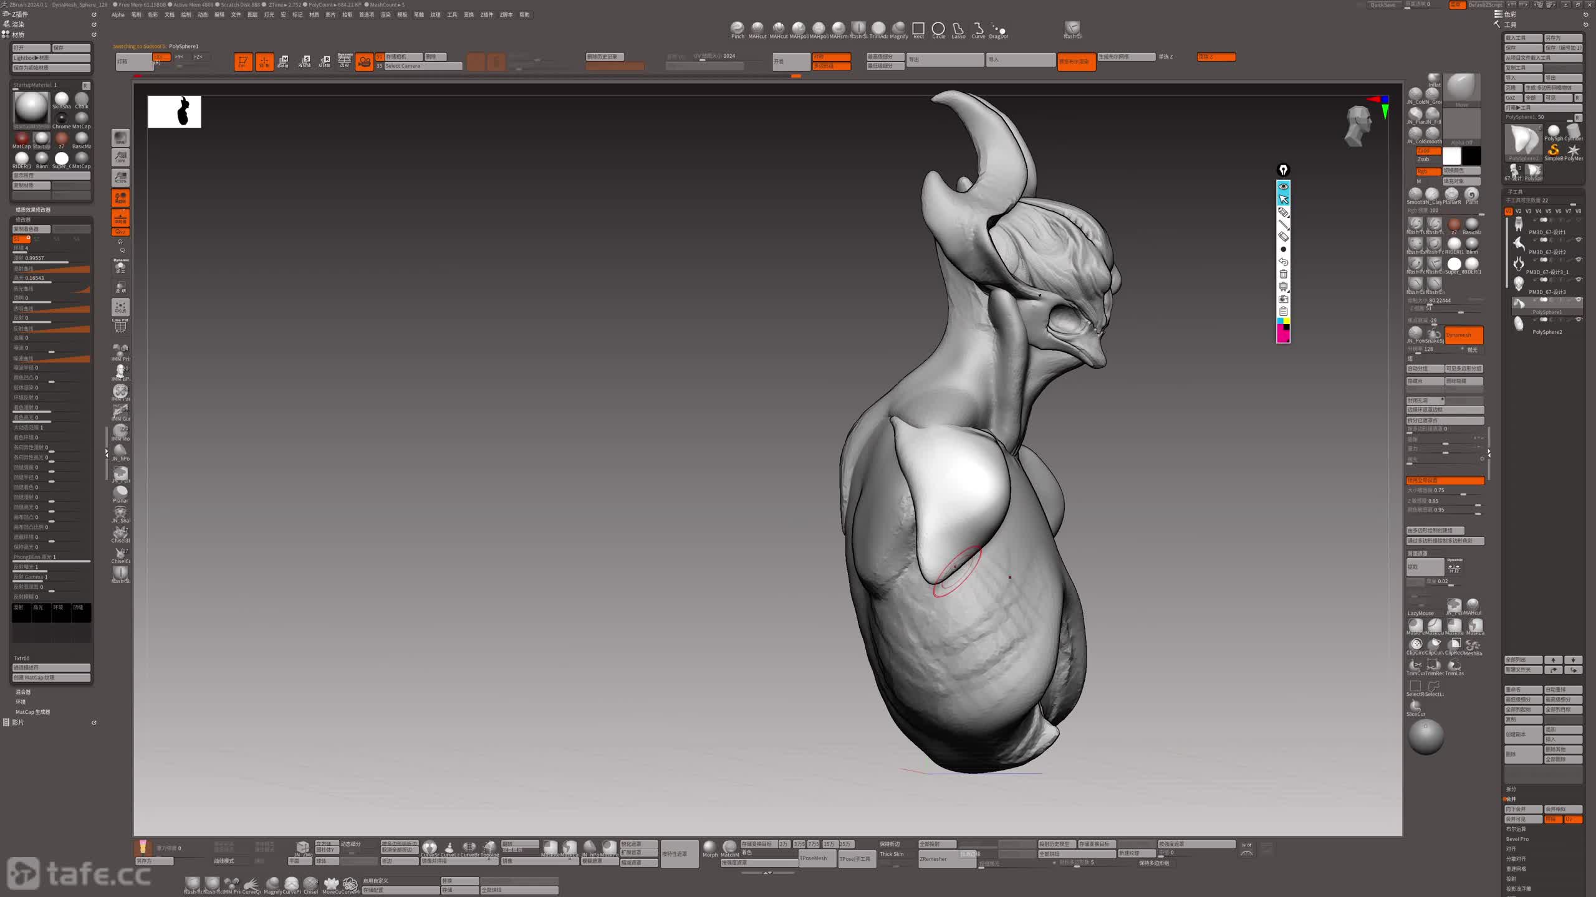Toggle the Dynamesh button

point(1463,335)
